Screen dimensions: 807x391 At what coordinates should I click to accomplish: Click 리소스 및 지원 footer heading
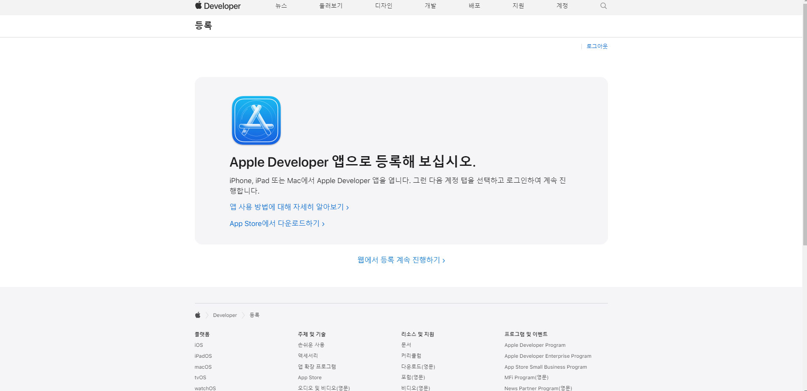tap(417, 334)
